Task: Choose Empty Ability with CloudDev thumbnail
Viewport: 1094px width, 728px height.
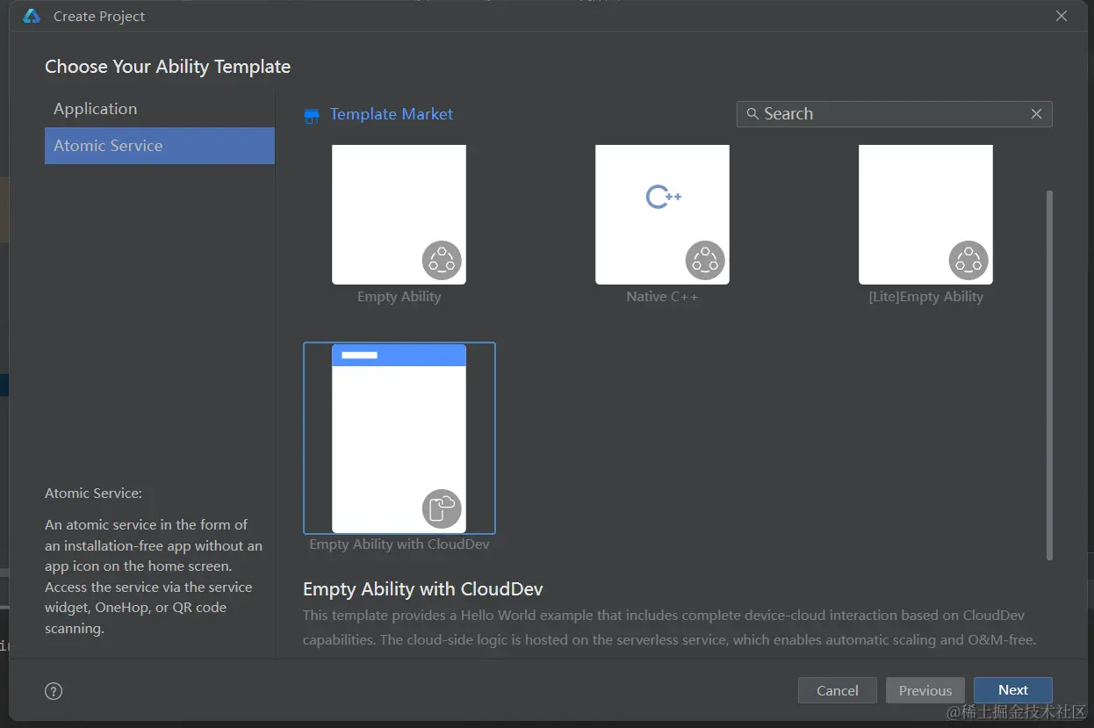Action: click(x=399, y=438)
